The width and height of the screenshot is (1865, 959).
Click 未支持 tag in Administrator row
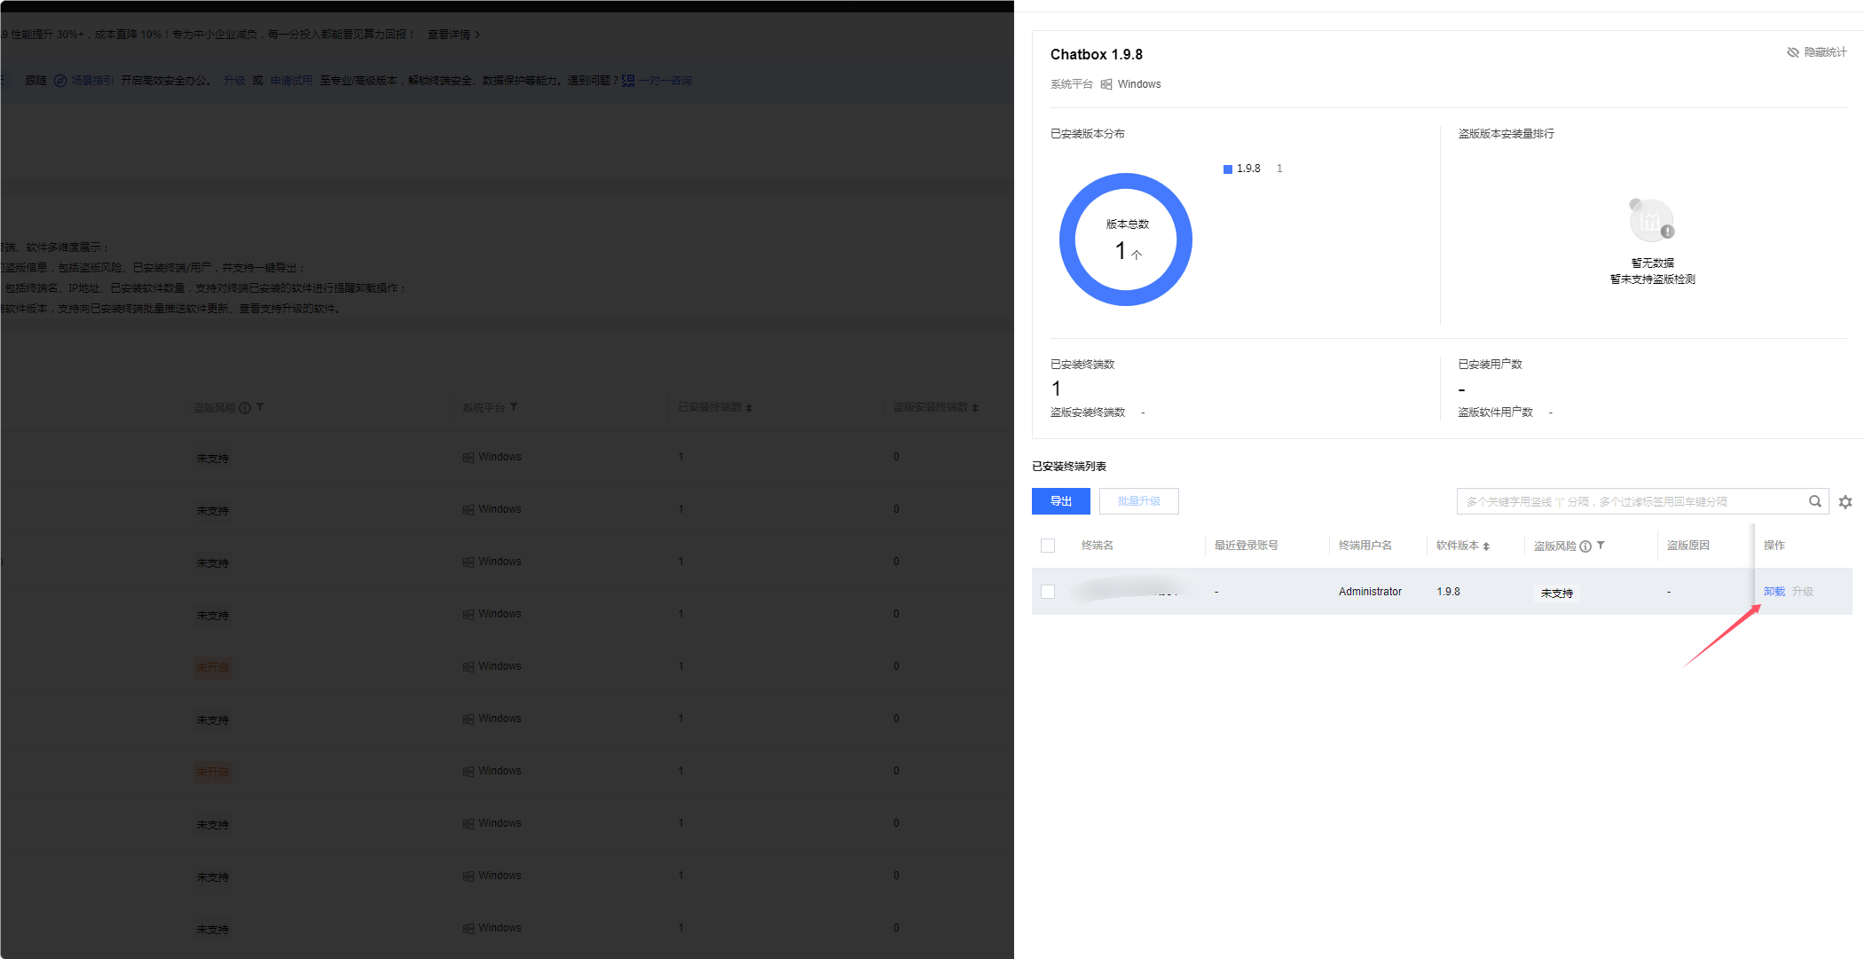1557,593
